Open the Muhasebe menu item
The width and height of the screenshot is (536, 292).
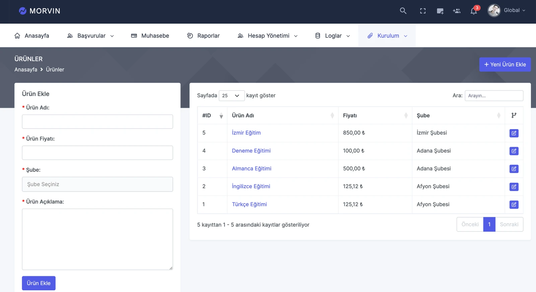click(x=150, y=36)
